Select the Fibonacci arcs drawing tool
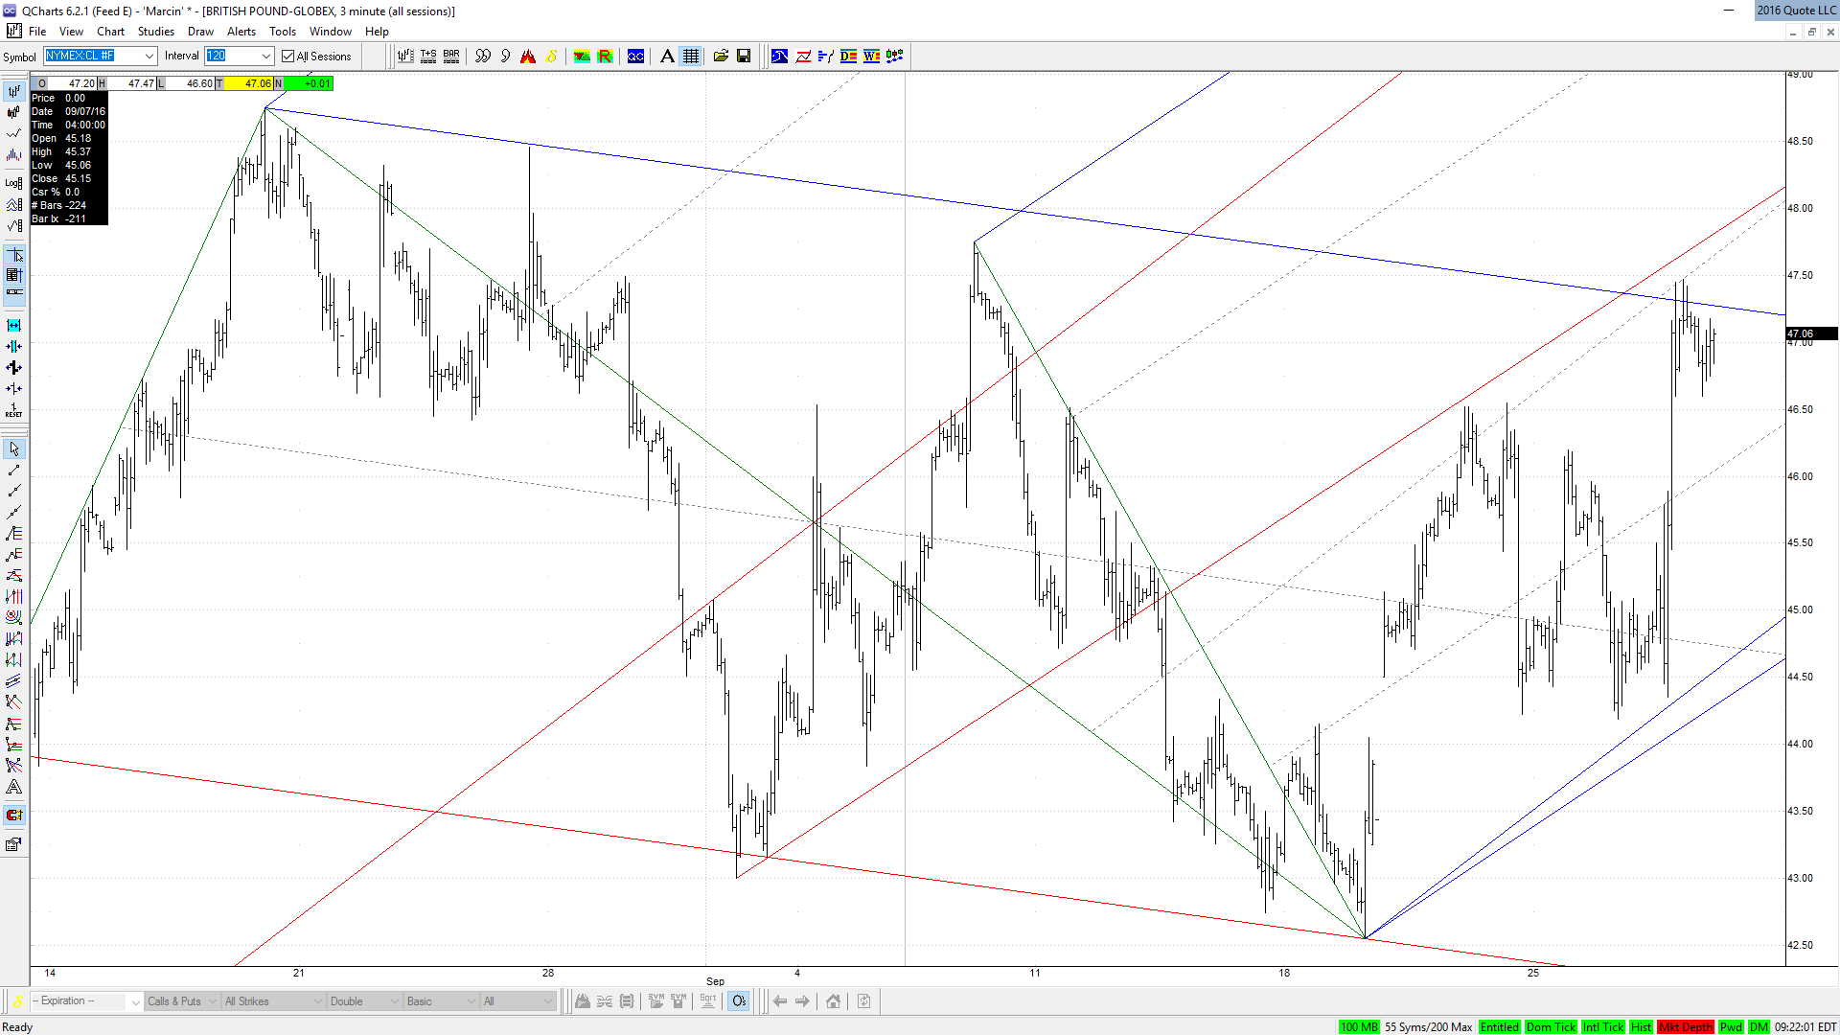1840x1035 pixels. tap(14, 617)
